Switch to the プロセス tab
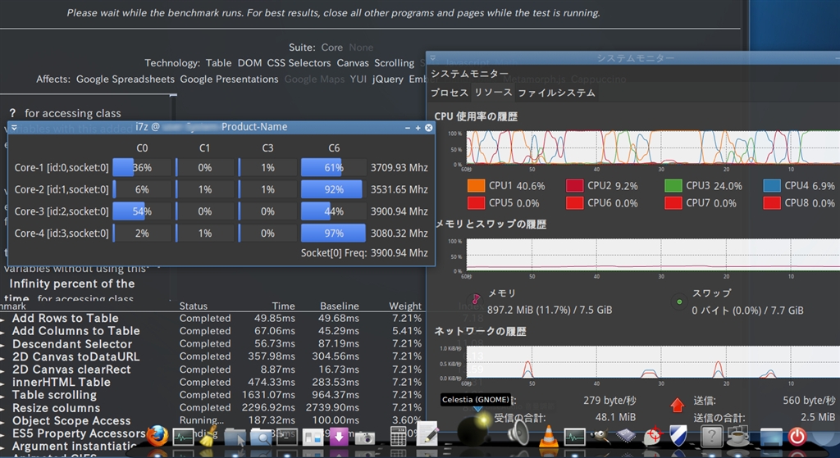The height and width of the screenshot is (458, 840). pyautogui.click(x=449, y=93)
